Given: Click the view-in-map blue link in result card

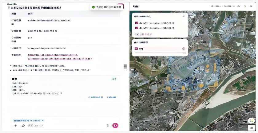Looking at the screenshot, I should click(96, 97).
